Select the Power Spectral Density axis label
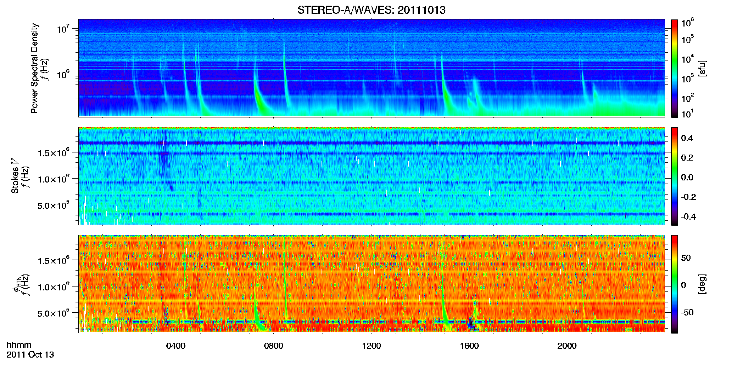The width and height of the screenshot is (743, 382). [x=34, y=68]
